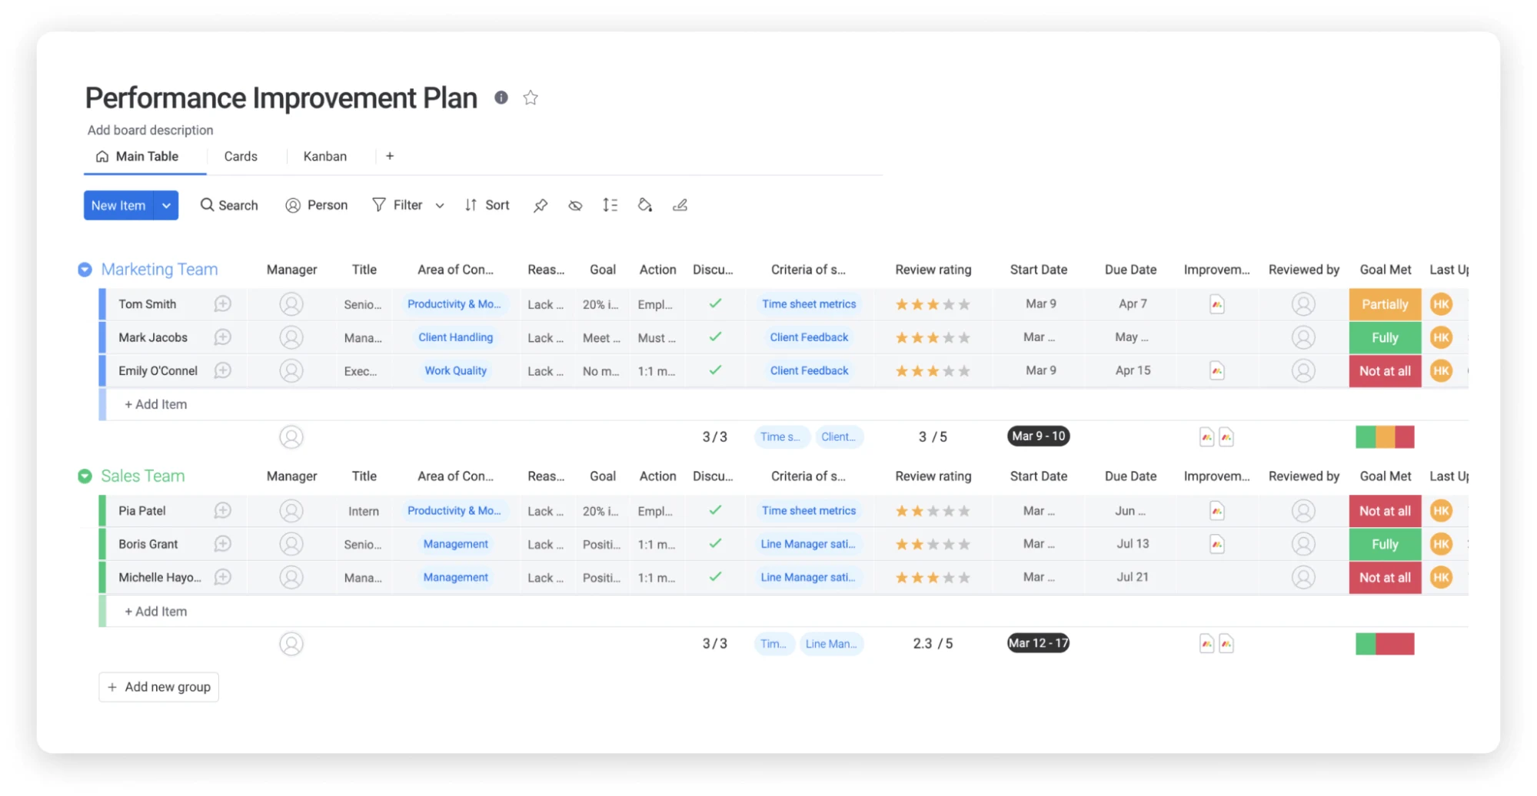Click the pin columns icon in toolbar
This screenshot has height=796, width=1537.
pyautogui.click(x=541, y=205)
